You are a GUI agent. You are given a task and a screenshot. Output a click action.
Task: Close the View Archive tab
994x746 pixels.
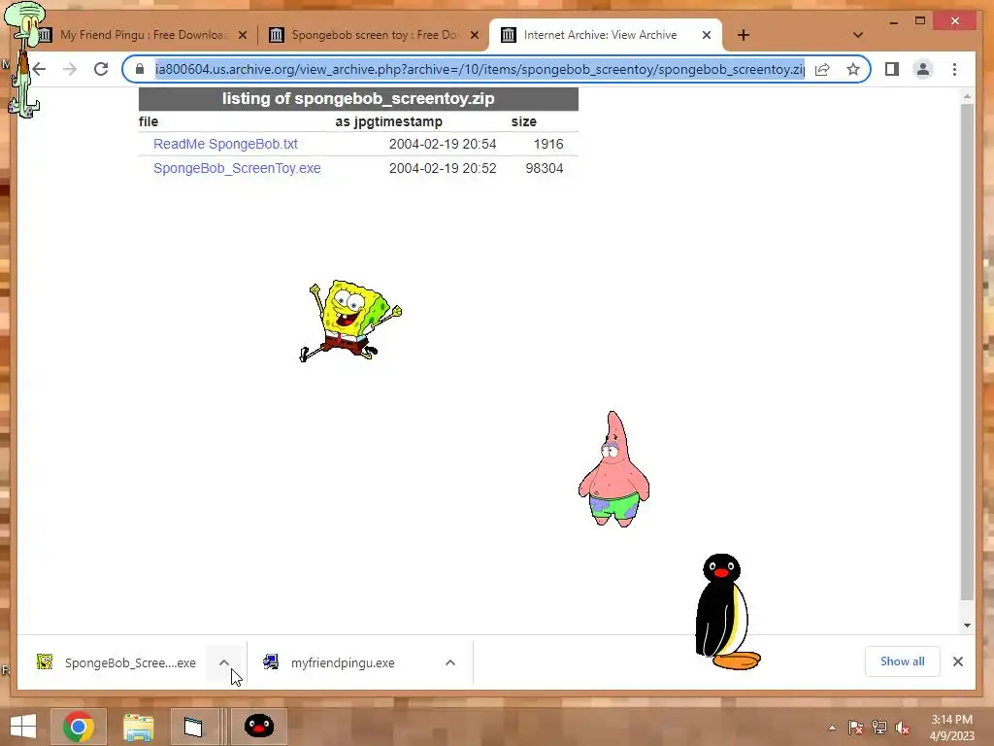(707, 35)
